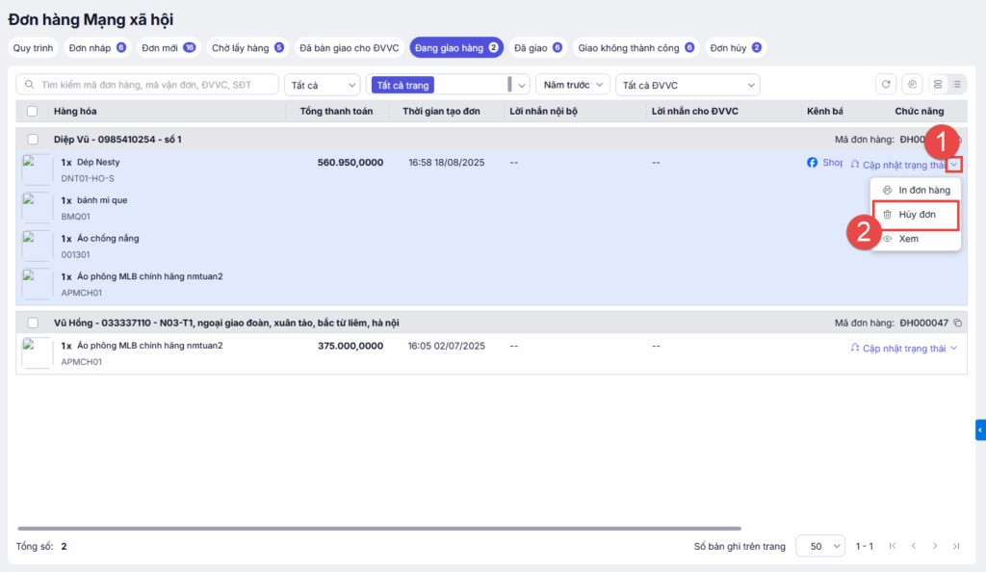
Task: Click the timestamp 16:05 02/07/2025
Action: tap(447, 346)
